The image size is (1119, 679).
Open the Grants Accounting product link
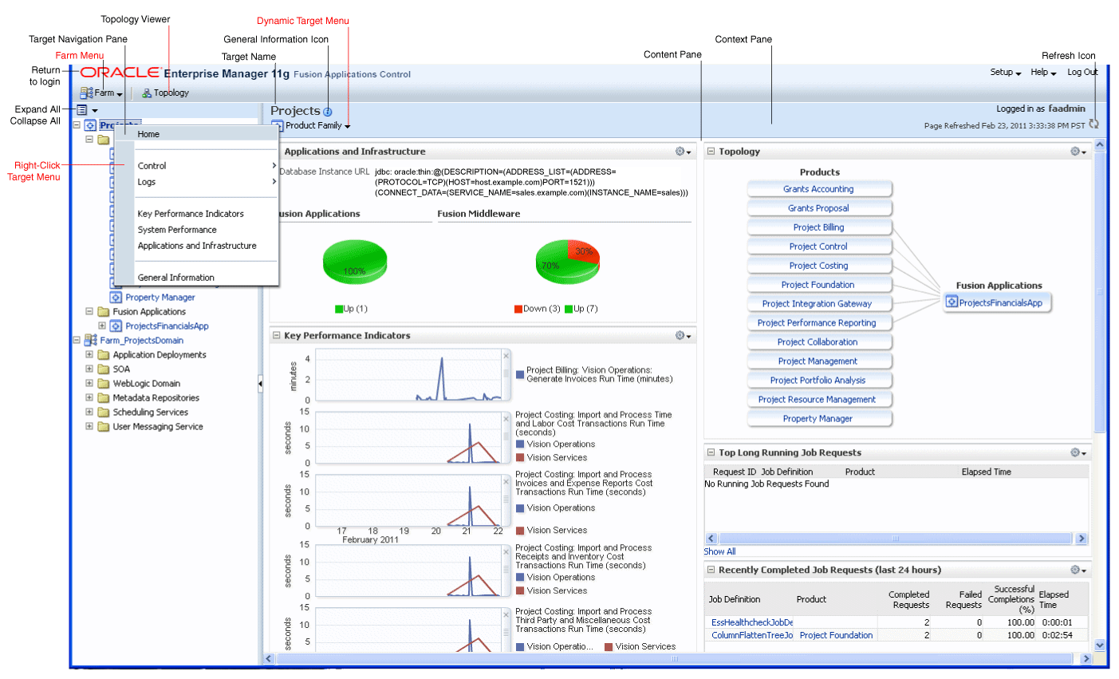819,188
